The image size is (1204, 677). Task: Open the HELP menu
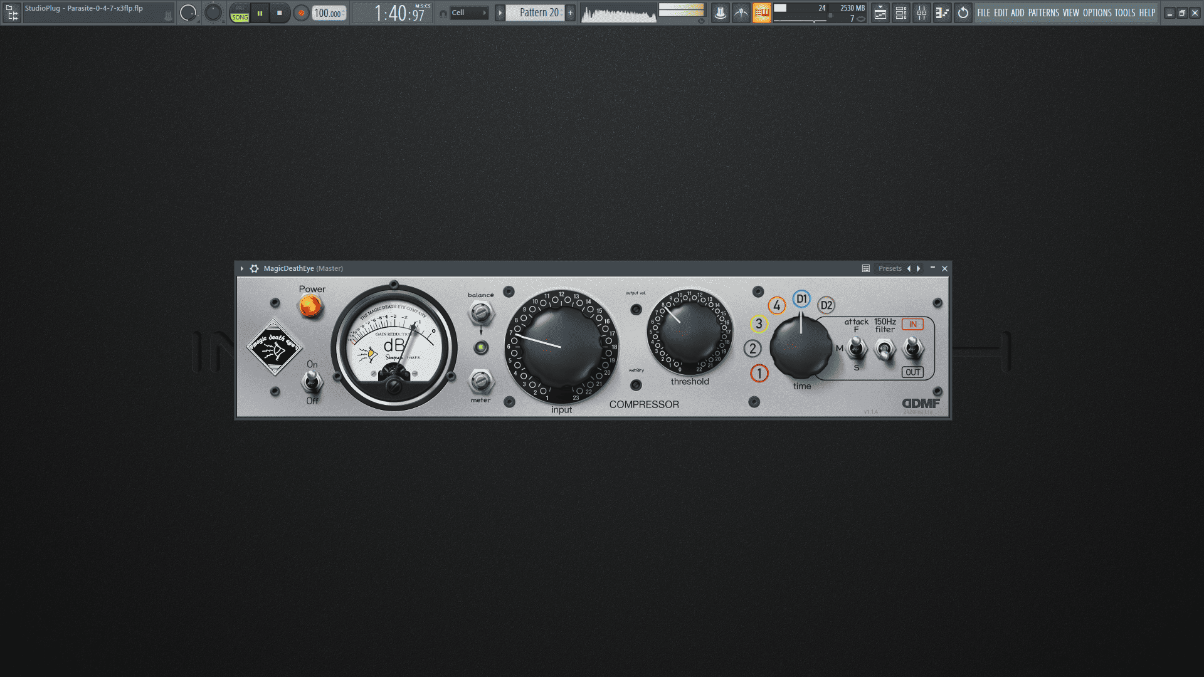pyautogui.click(x=1147, y=13)
